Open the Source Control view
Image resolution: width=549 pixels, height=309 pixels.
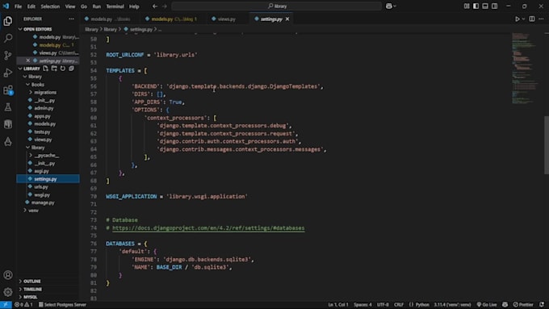click(8, 56)
